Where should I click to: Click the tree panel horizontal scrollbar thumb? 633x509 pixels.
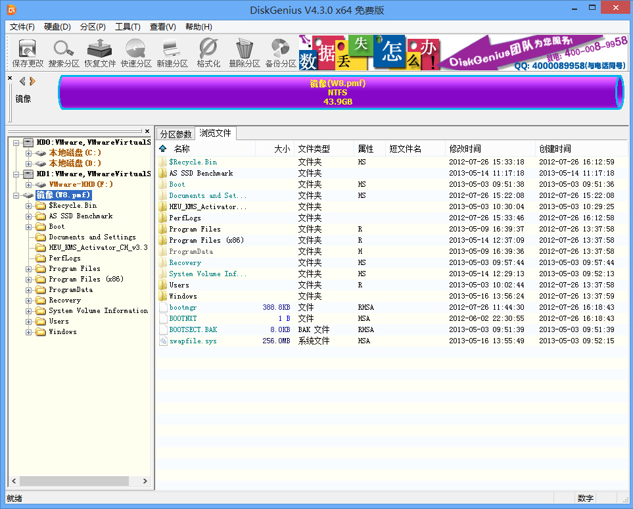74,481
